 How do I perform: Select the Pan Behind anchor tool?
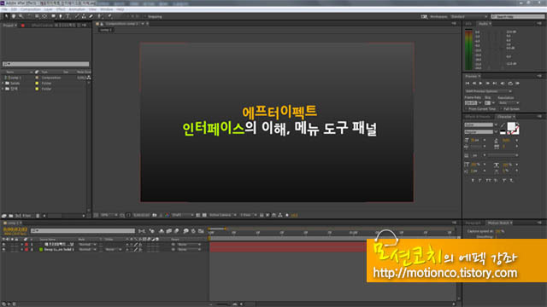point(44,16)
